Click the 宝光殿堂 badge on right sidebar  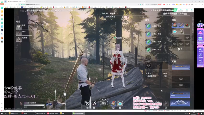pos(200,25)
